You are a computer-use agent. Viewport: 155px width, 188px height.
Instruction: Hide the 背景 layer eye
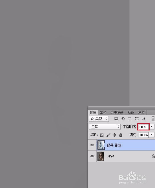pyautogui.click(x=92, y=156)
